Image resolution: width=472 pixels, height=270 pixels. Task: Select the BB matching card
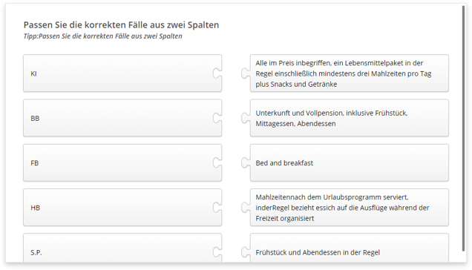[122, 118]
